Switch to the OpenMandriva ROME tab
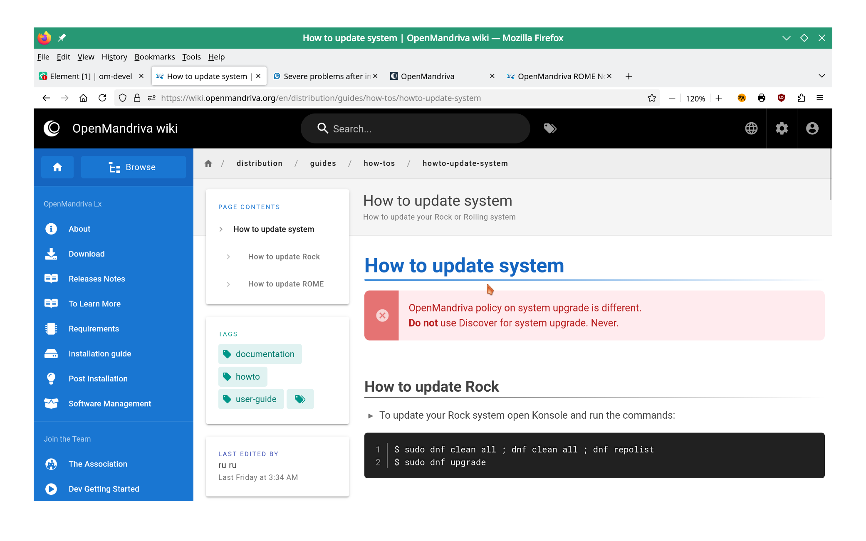This screenshot has width=866, height=541. (559, 77)
